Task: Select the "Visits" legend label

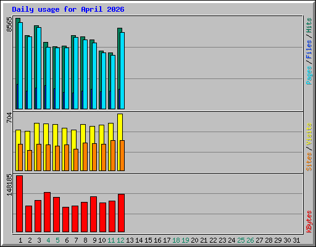Action: pyautogui.click(x=309, y=134)
